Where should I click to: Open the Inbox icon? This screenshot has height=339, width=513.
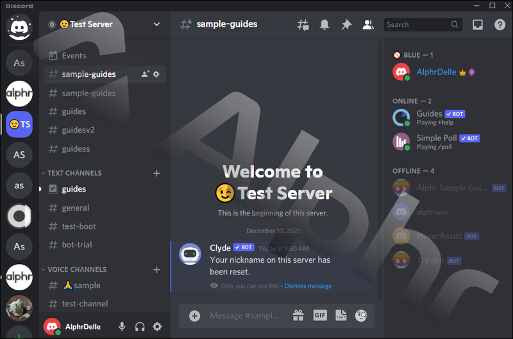point(478,25)
